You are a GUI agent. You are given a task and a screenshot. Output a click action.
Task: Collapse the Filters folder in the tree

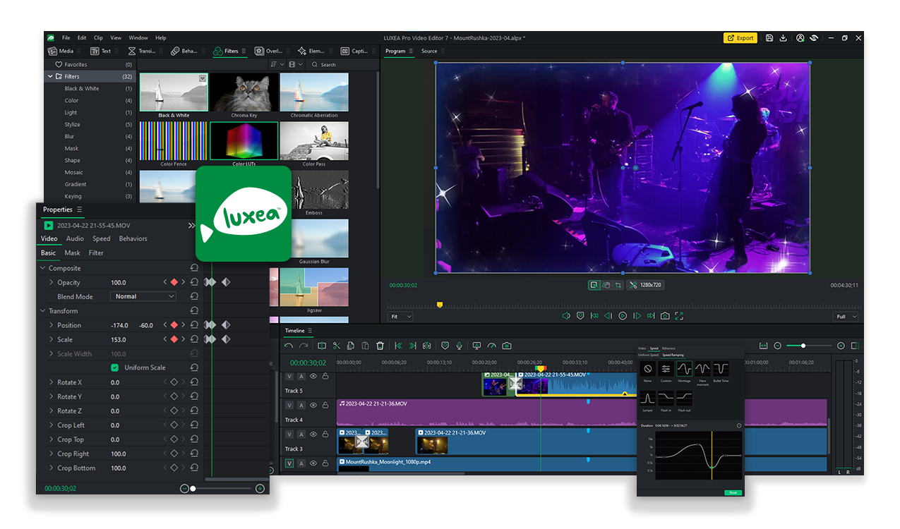(50, 76)
